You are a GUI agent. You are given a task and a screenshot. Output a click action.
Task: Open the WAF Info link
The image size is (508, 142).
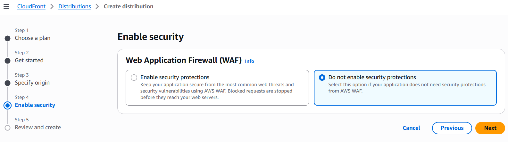(x=249, y=61)
